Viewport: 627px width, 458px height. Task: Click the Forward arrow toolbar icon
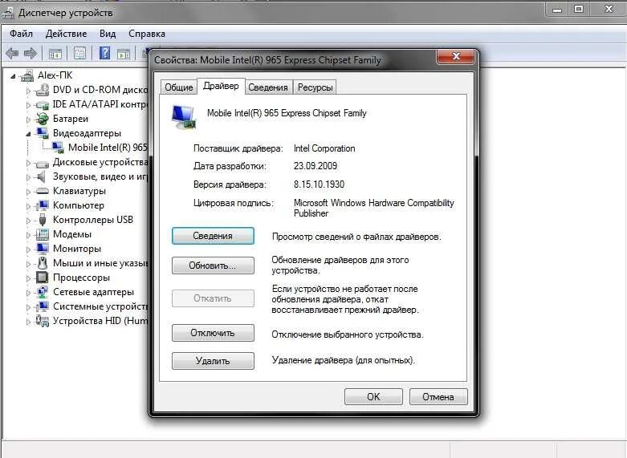click(31, 53)
